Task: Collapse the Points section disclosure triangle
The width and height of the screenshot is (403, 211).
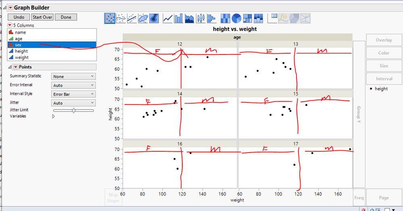Action: point(10,67)
